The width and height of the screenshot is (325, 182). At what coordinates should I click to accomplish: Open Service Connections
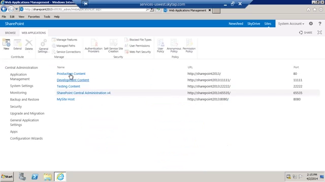pos(66,52)
